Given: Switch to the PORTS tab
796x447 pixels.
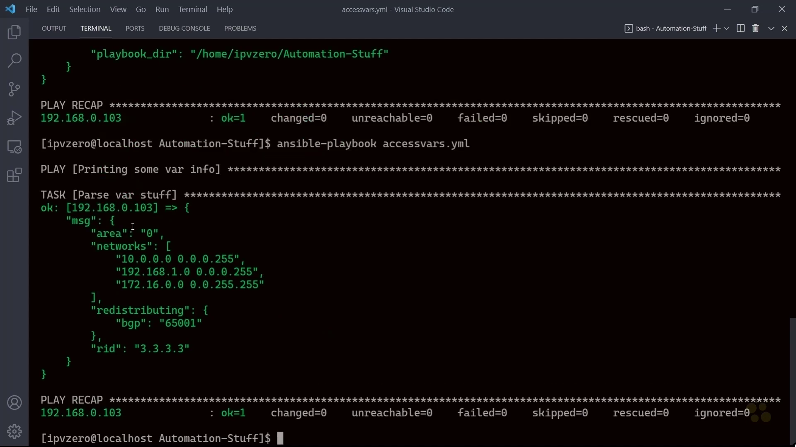Looking at the screenshot, I should 135,29.
